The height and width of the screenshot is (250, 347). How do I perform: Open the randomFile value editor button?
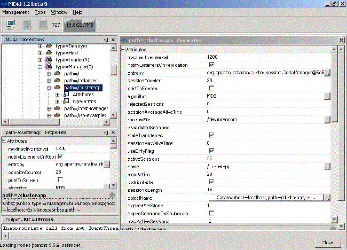coord(327,120)
